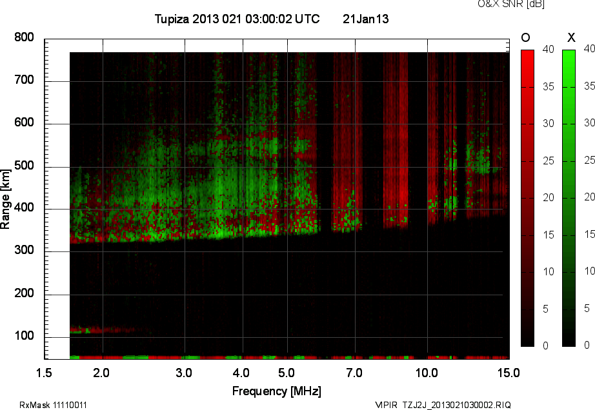Screen dimensions: 595x410
Task: Click the 'Range [km]' vertical axis title
Action: (x=5, y=199)
